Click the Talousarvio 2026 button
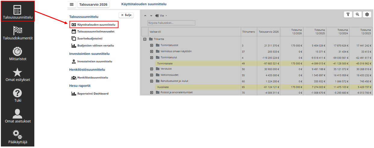Image resolution: width=374 pixels, height=148 pixels. [93, 5]
